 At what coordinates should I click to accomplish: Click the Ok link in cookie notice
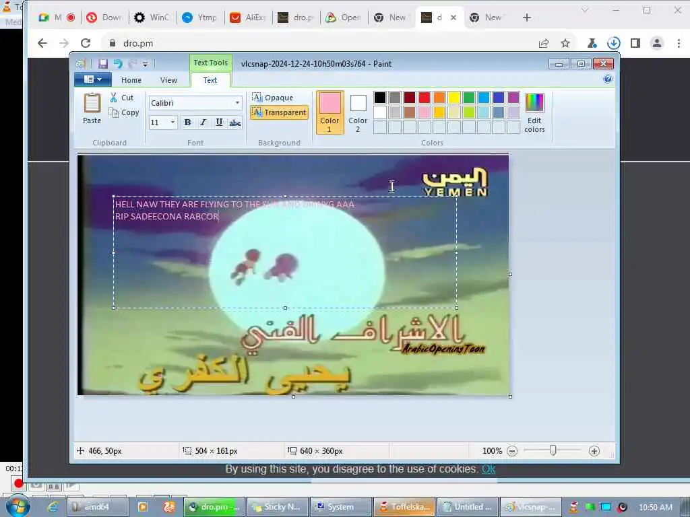489,469
